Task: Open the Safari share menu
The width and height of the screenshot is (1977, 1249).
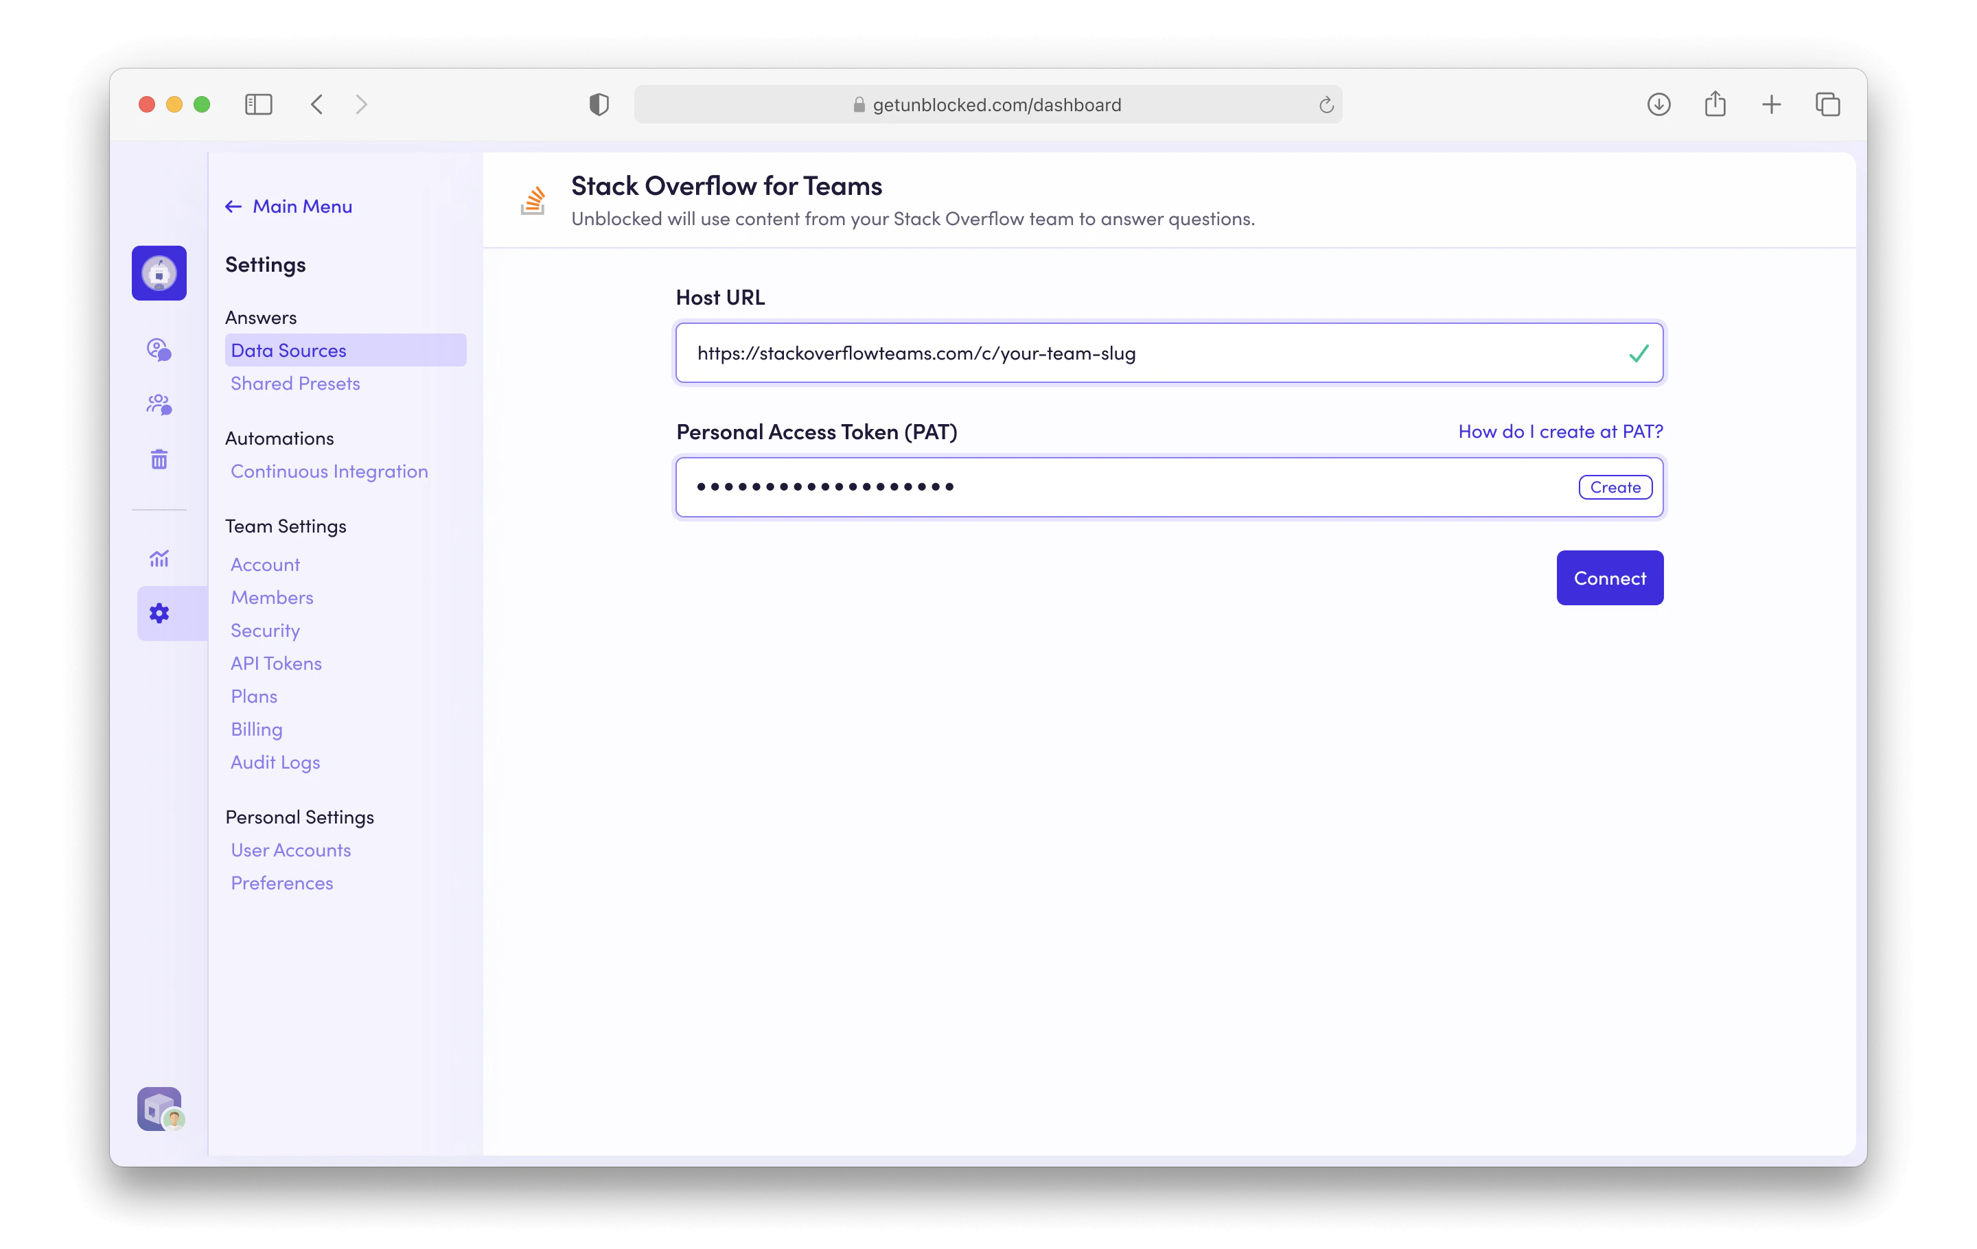Action: 1715,104
